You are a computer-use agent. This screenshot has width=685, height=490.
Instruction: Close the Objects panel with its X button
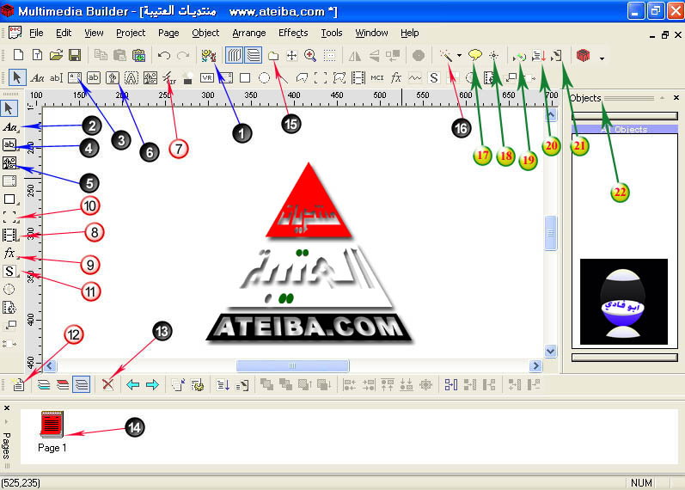(676, 97)
